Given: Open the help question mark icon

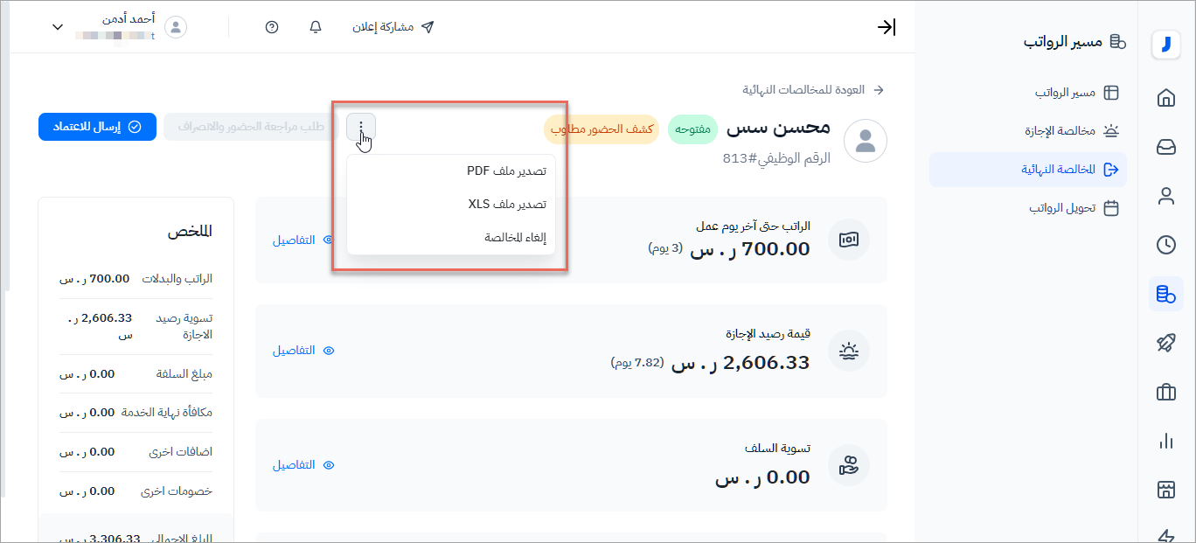Looking at the screenshot, I should coord(272,27).
